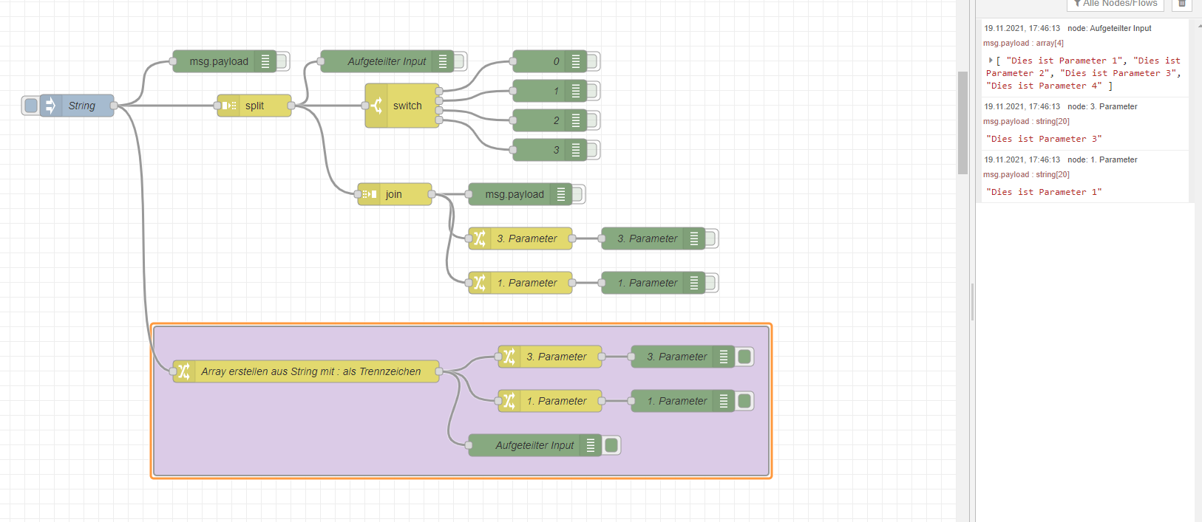Click debug icon of green '1. Parameter' node outside the group
Screen dimensions: 1202x522
[x=694, y=283]
